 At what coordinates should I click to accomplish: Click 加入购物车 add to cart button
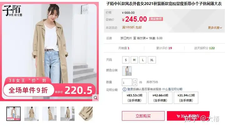pos(188,116)
